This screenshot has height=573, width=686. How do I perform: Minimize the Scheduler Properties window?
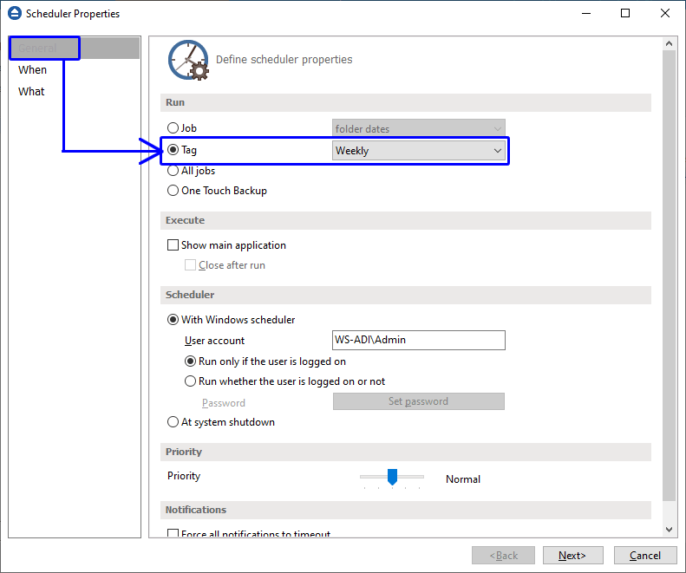click(586, 14)
